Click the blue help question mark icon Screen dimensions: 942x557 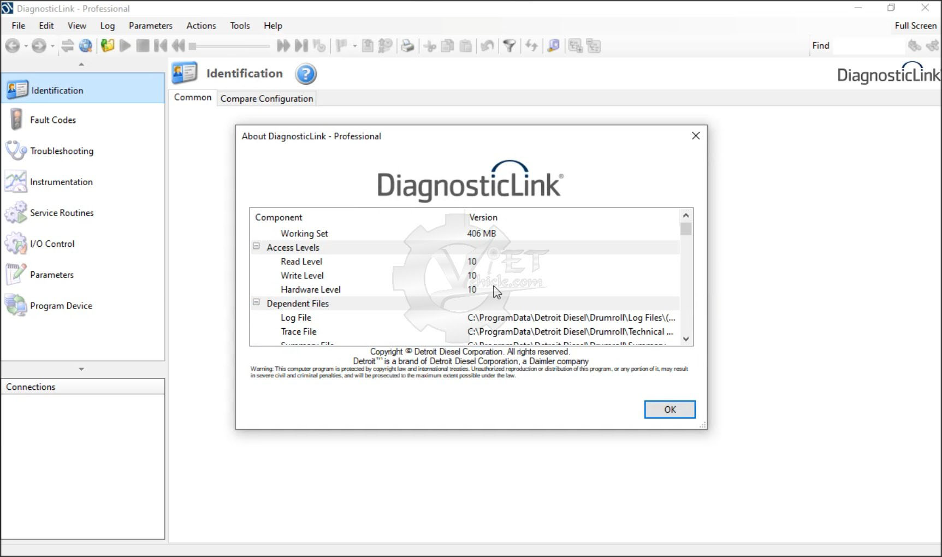[x=306, y=74]
